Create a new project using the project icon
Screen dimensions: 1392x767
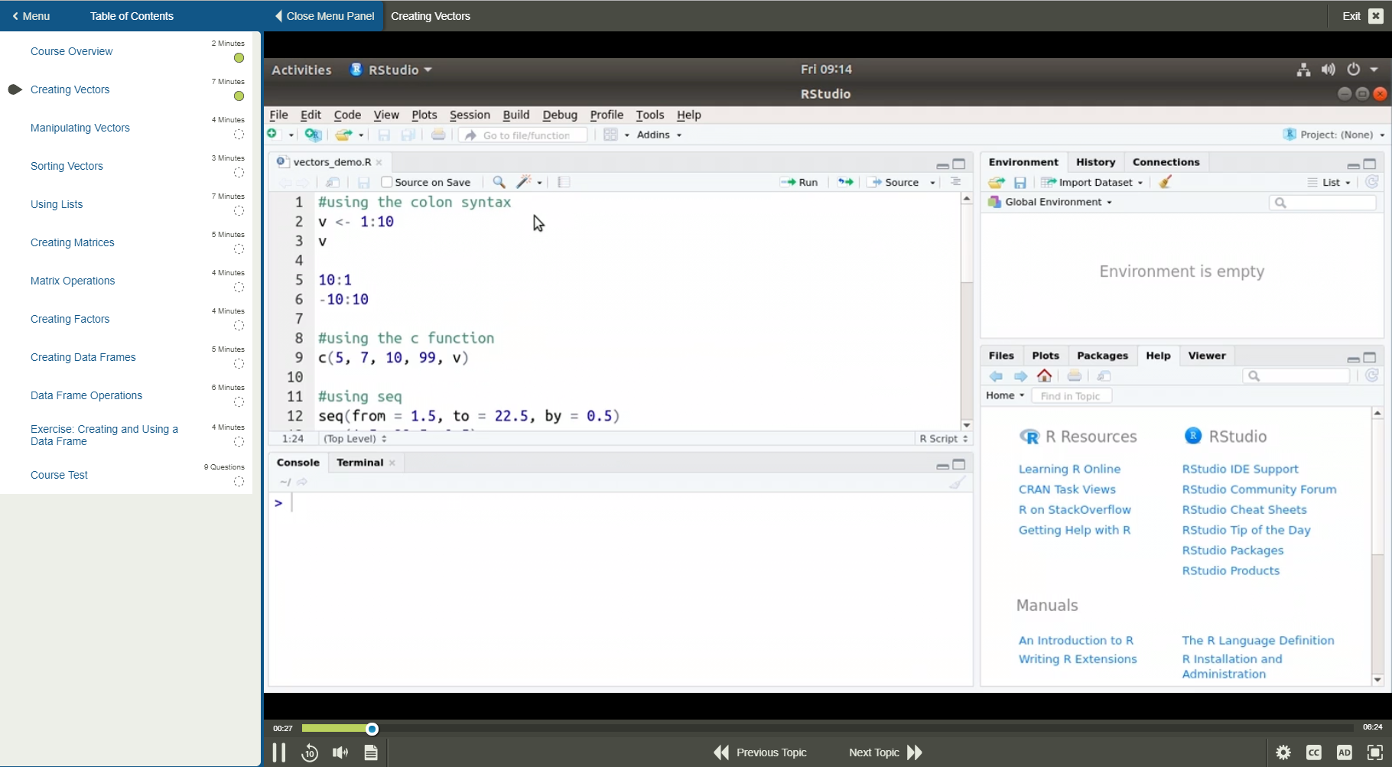[x=312, y=135]
